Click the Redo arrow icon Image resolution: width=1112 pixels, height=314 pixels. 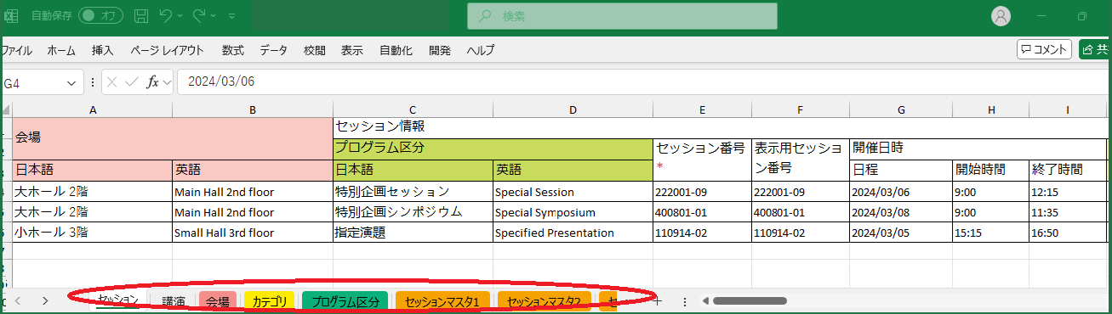pyautogui.click(x=199, y=15)
